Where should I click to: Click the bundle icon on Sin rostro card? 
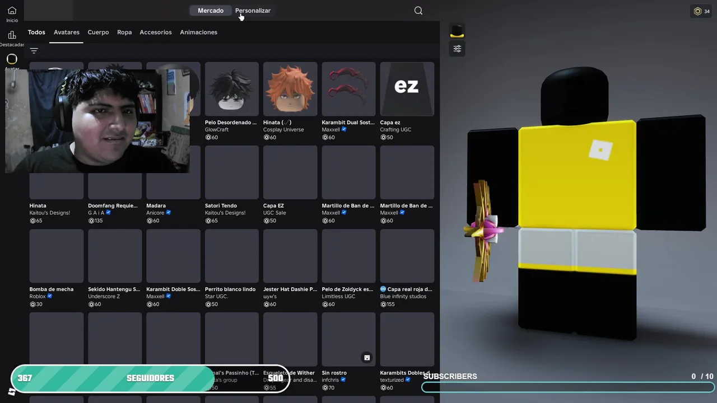(x=367, y=358)
